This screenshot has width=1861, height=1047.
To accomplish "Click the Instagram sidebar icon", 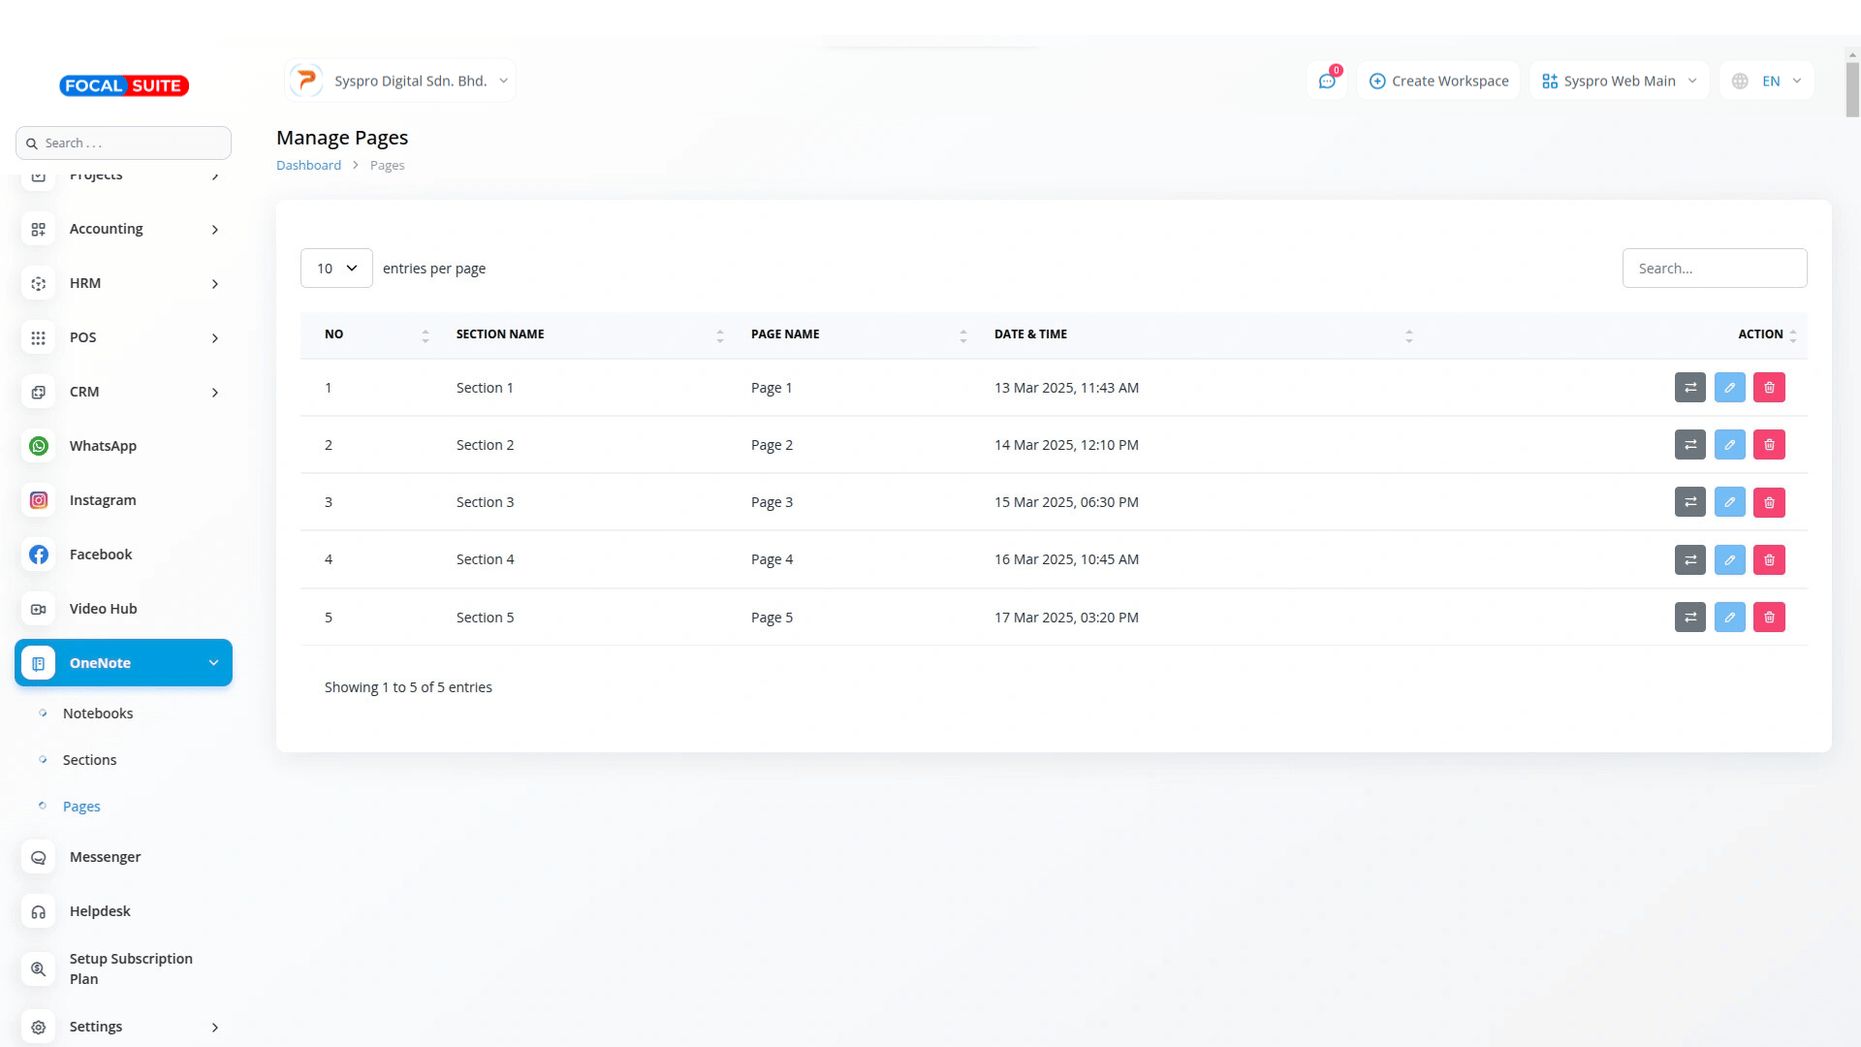I will (39, 500).
